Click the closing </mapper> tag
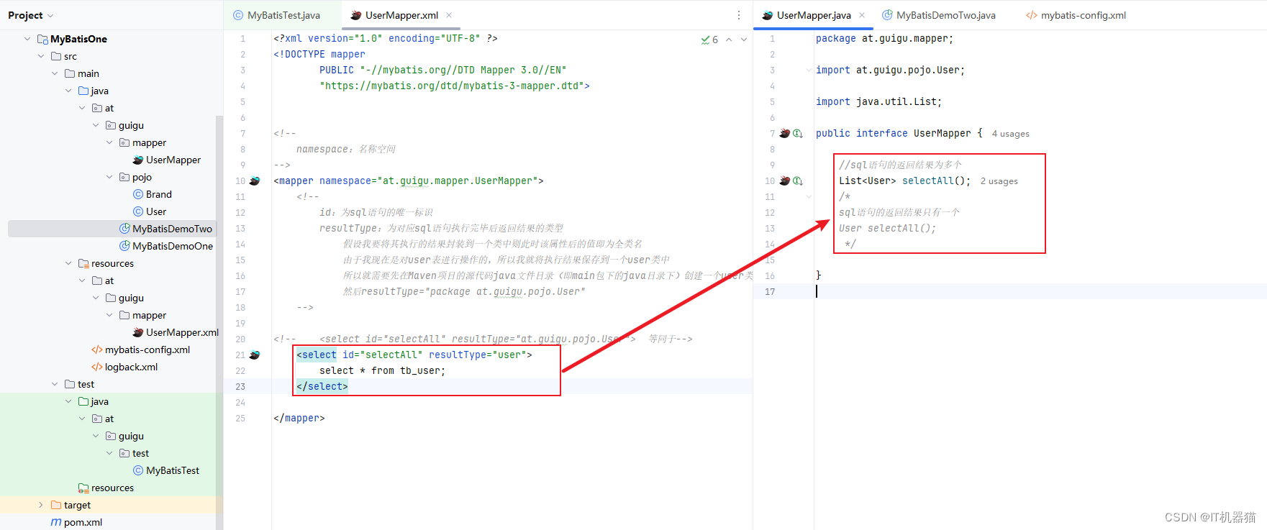The height and width of the screenshot is (530, 1267). click(299, 418)
